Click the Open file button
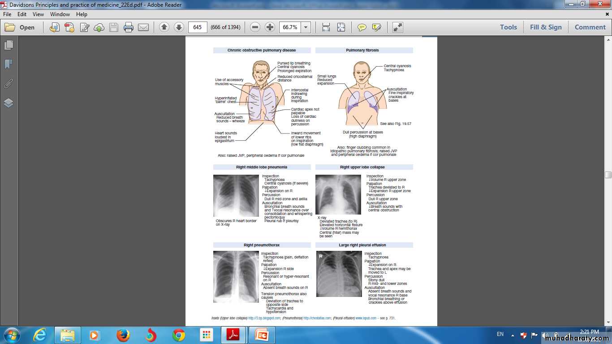 coord(20,27)
